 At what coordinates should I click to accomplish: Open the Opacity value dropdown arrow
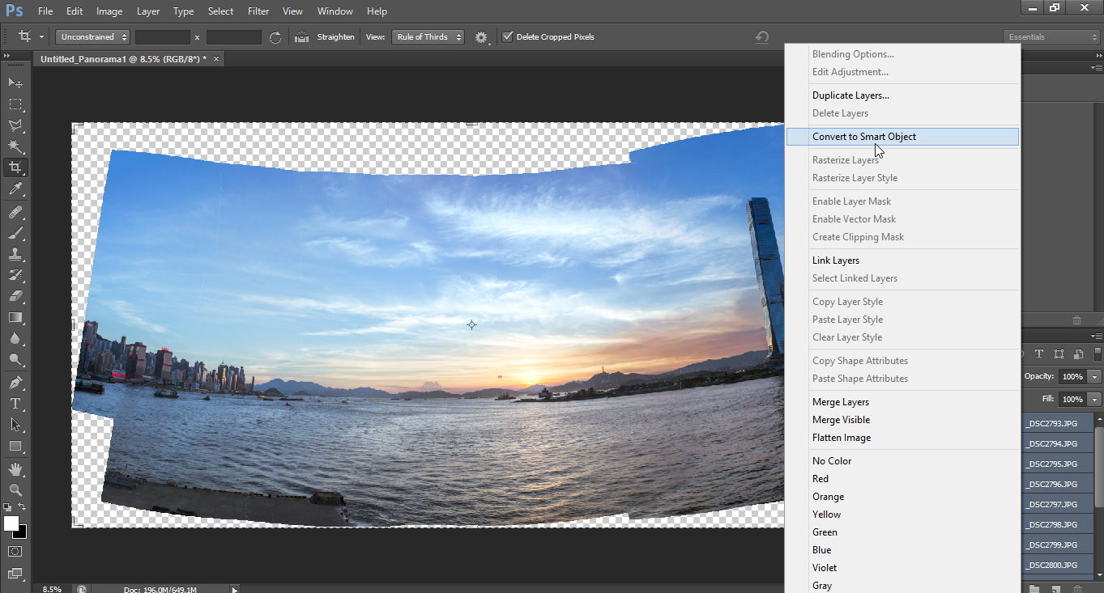point(1095,377)
